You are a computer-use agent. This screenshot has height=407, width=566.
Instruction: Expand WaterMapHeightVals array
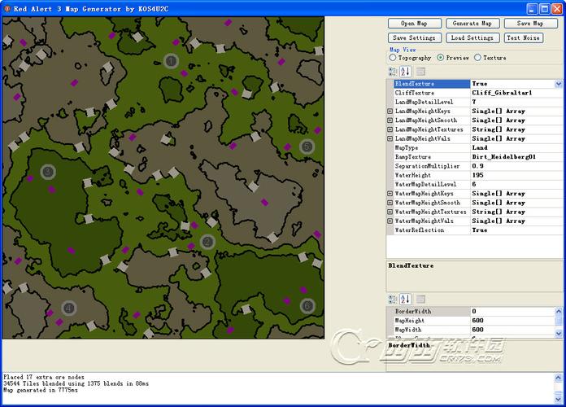[390, 221]
